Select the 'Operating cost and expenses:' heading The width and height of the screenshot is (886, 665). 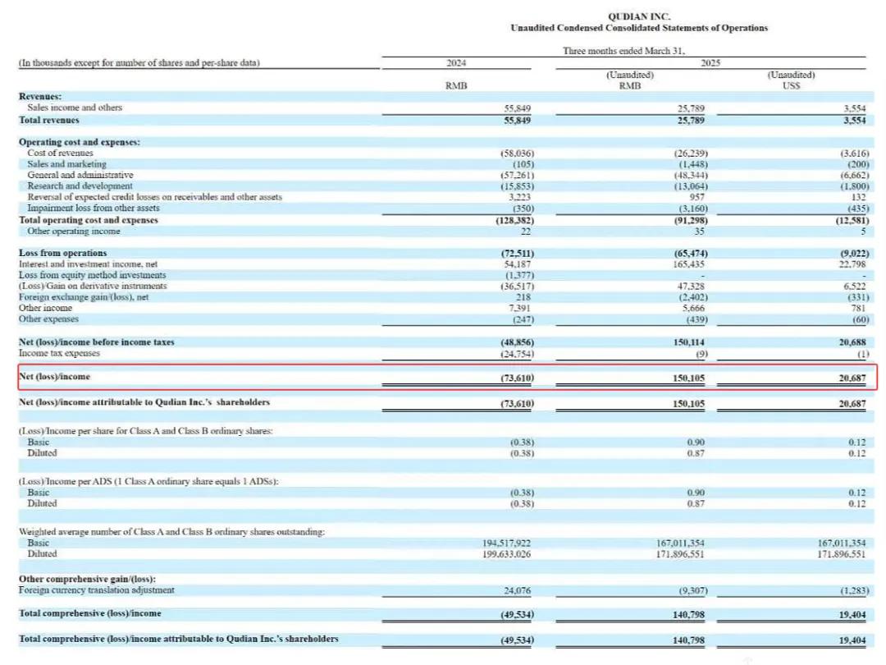[x=80, y=142]
